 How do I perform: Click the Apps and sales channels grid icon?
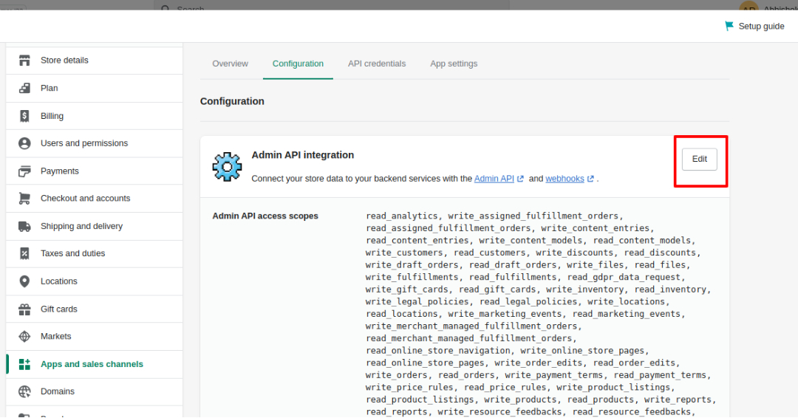24,364
